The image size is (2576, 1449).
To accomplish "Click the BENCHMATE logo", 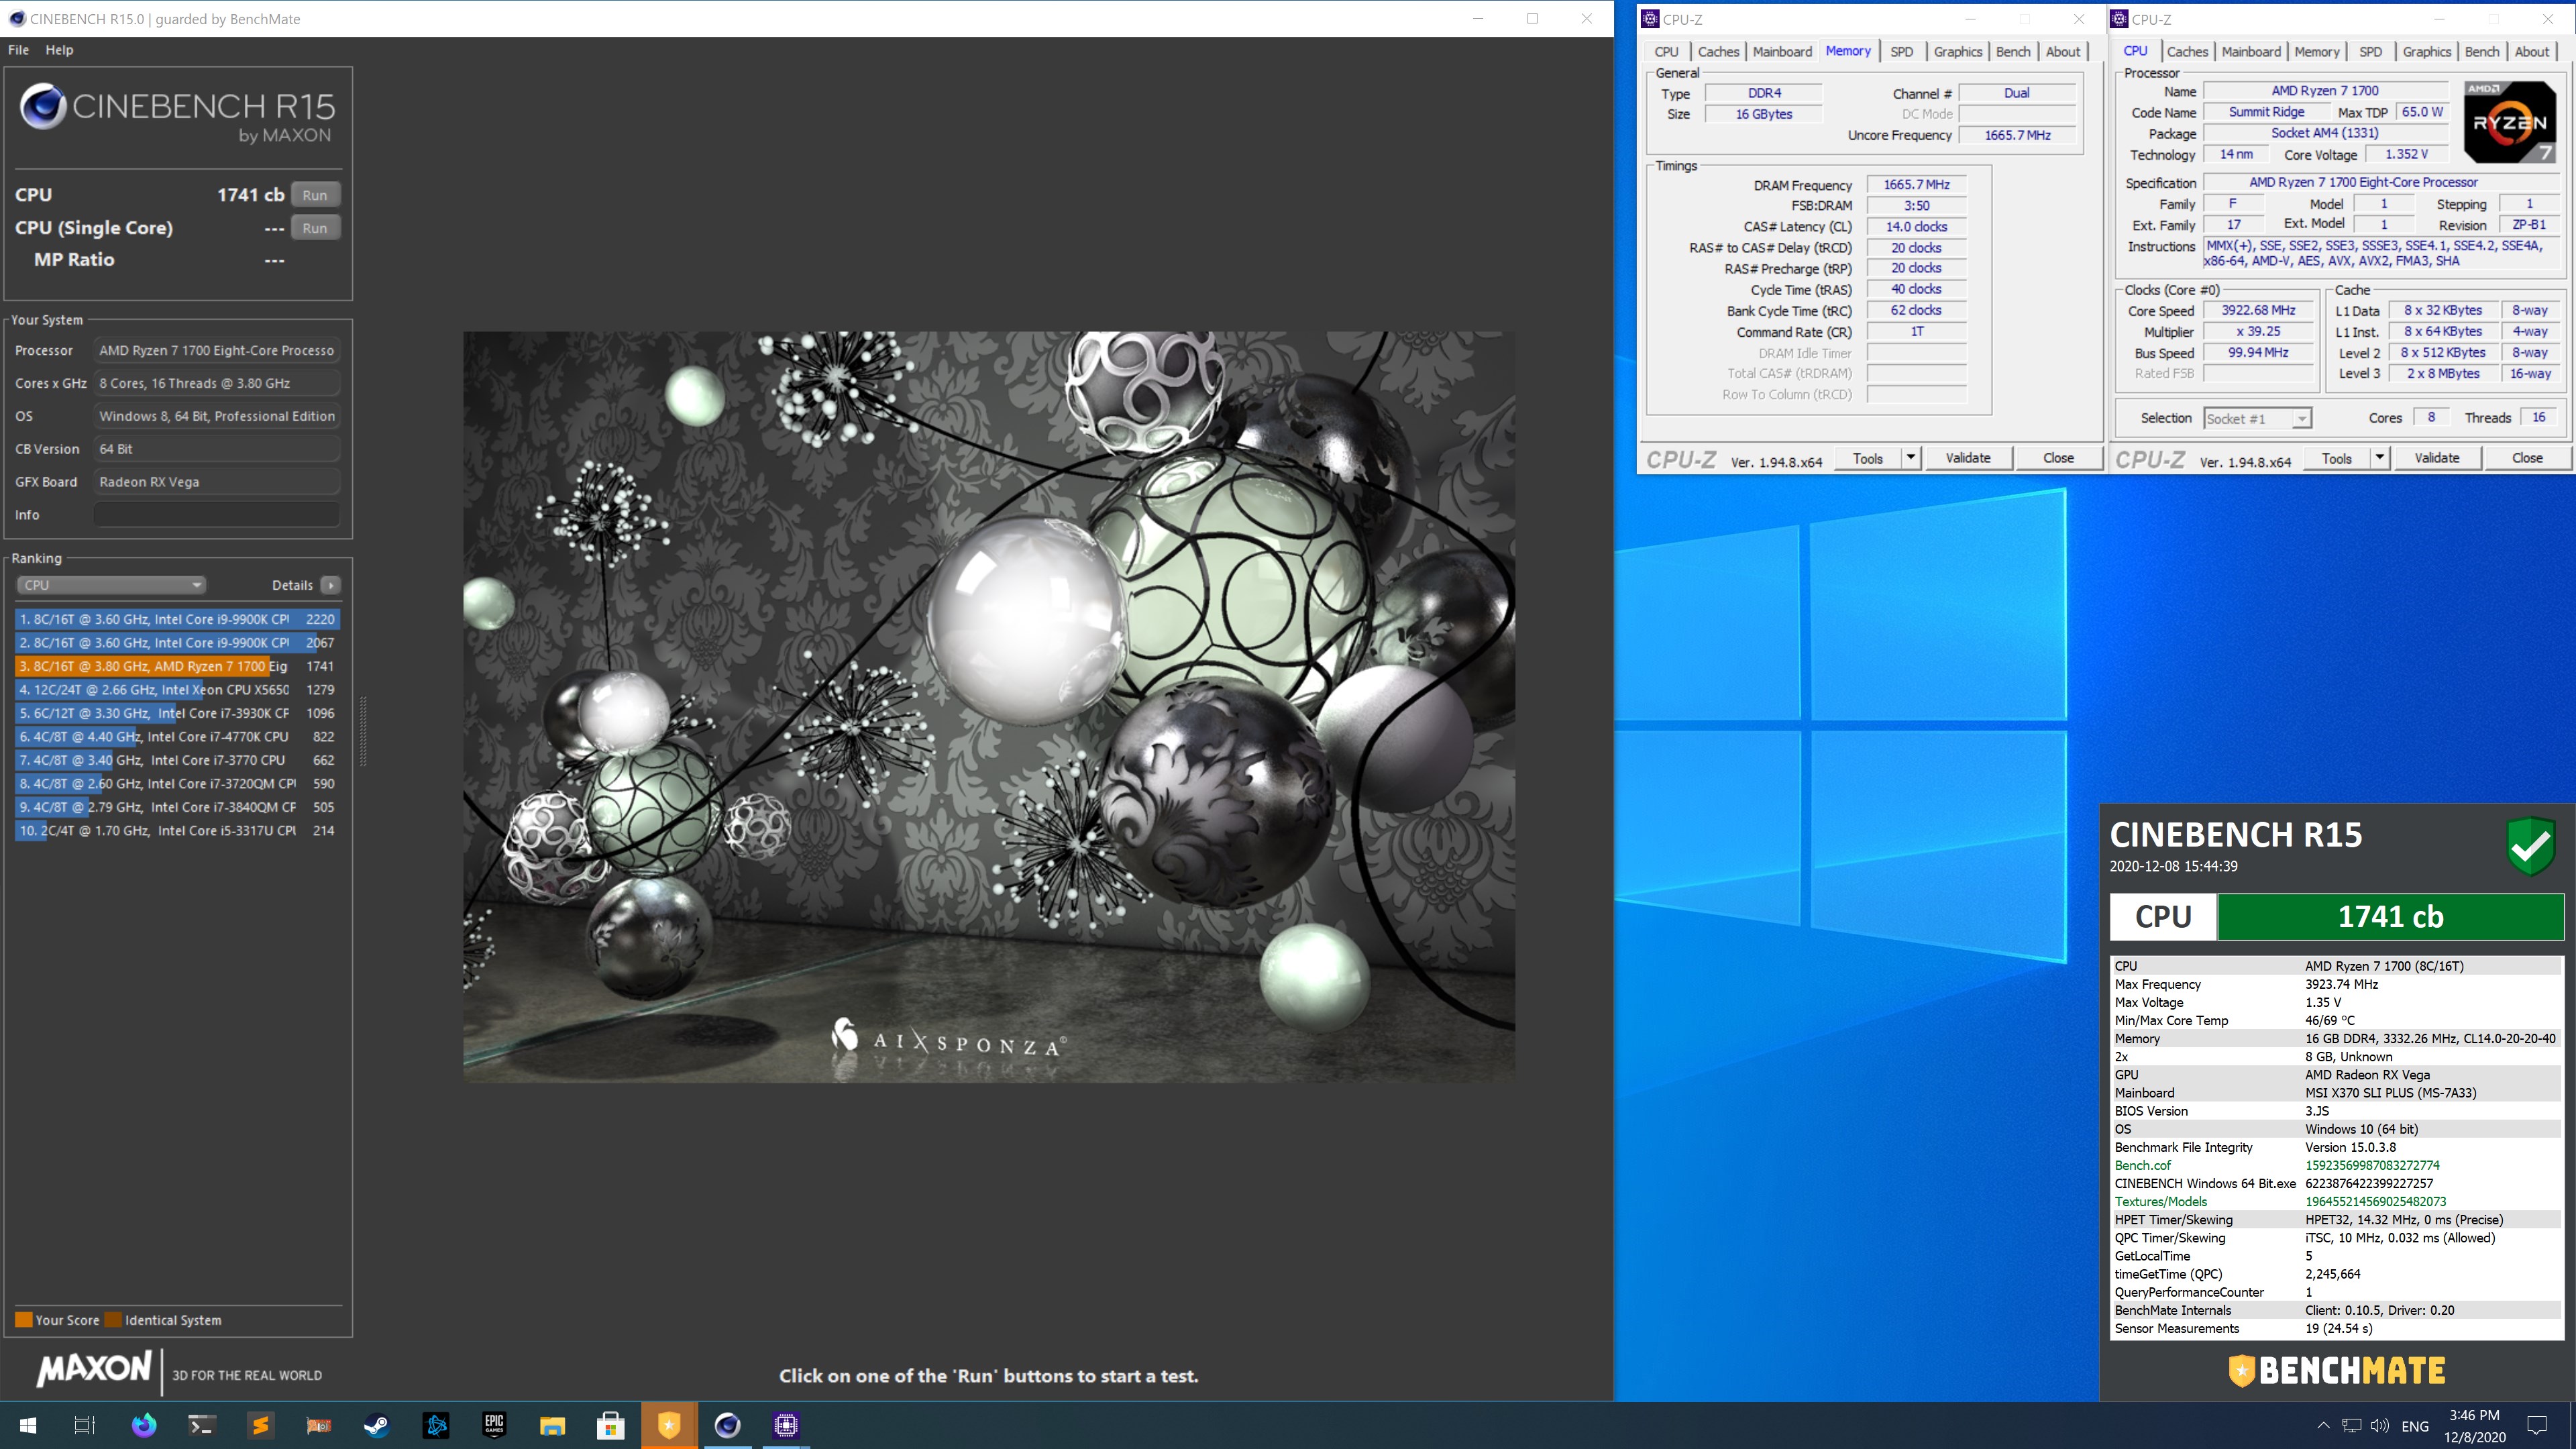I will tap(2337, 1370).
